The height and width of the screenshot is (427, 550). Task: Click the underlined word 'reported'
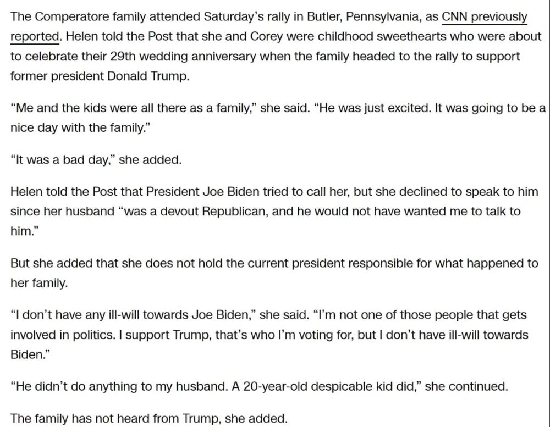tap(34, 36)
